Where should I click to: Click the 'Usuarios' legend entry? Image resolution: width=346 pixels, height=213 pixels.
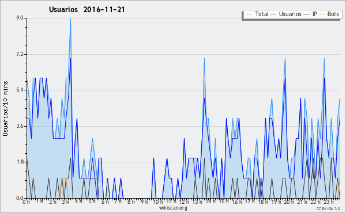[x=285, y=14]
